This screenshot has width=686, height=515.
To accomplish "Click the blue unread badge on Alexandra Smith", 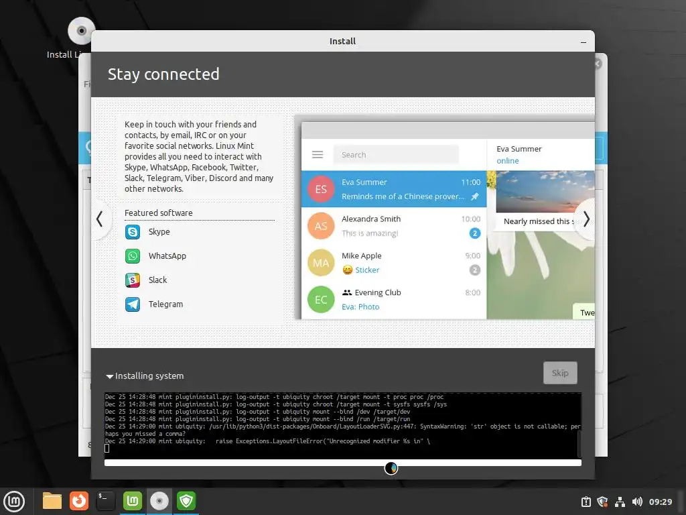I will click(x=475, y=233).
